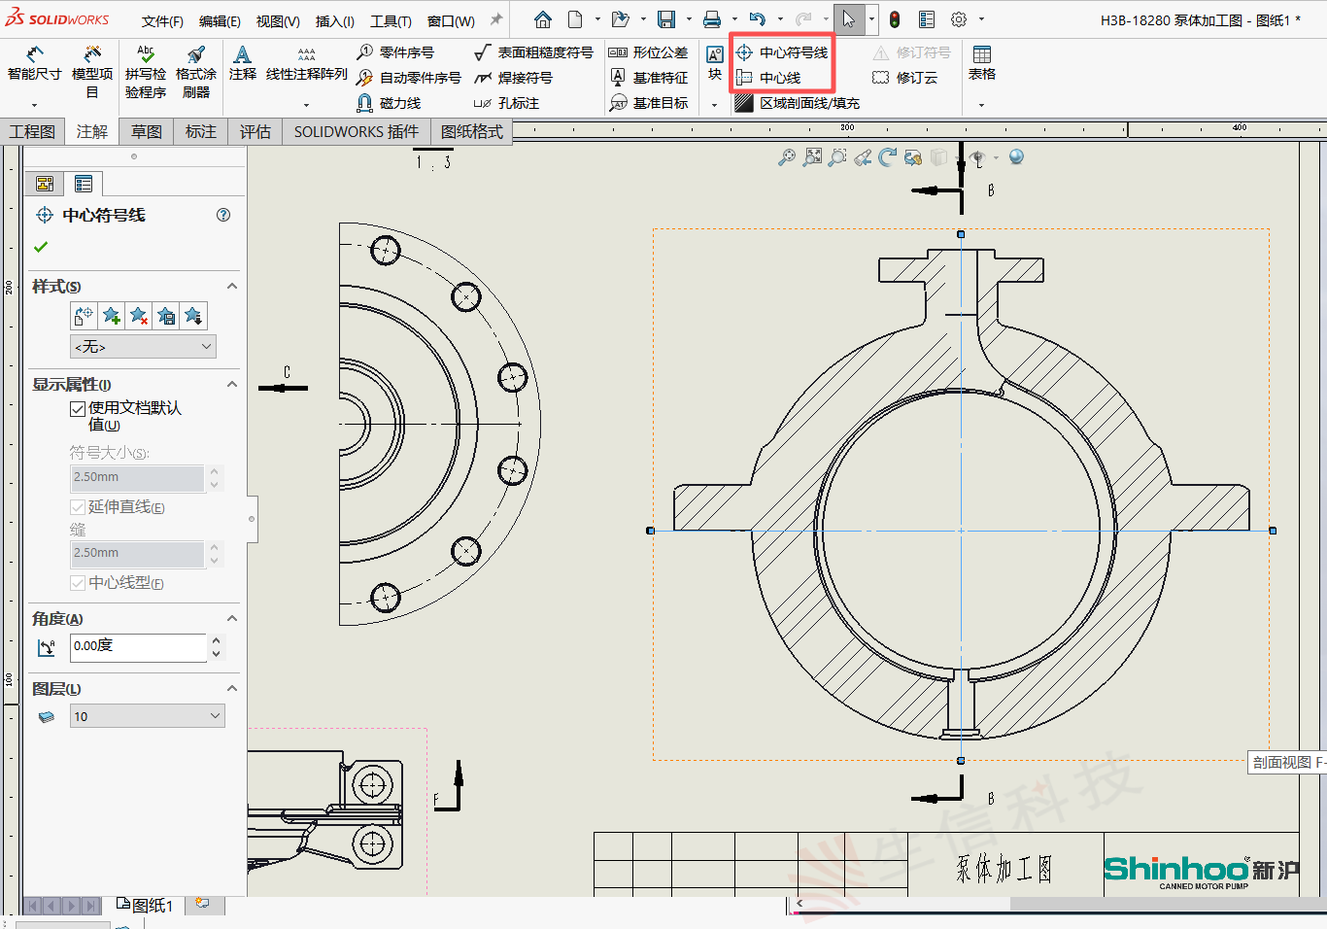Viewport: 1327px width, 929px height.
Task: Open the Options gear icon
Action: [959, 19]
